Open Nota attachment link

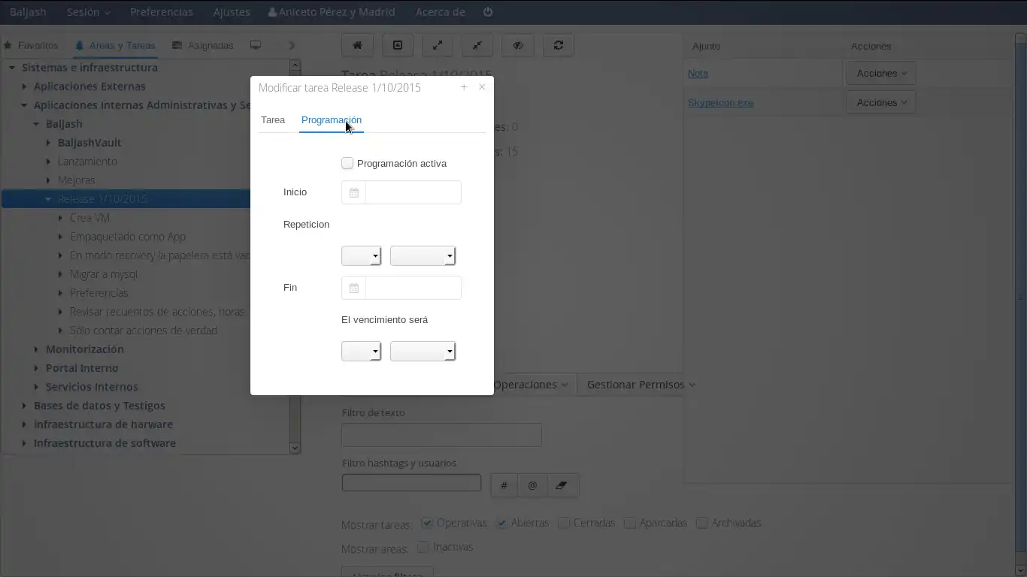tap(698, 74)
